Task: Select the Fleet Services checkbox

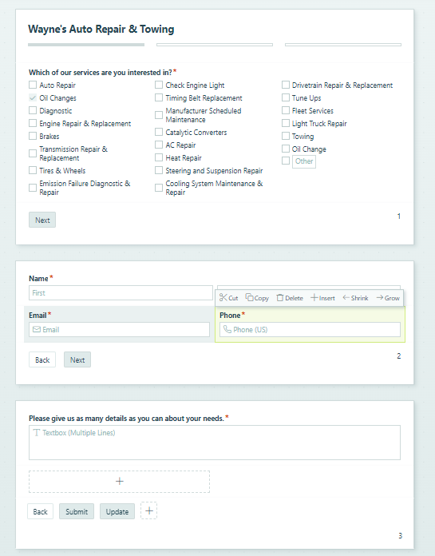Action: 286,110
